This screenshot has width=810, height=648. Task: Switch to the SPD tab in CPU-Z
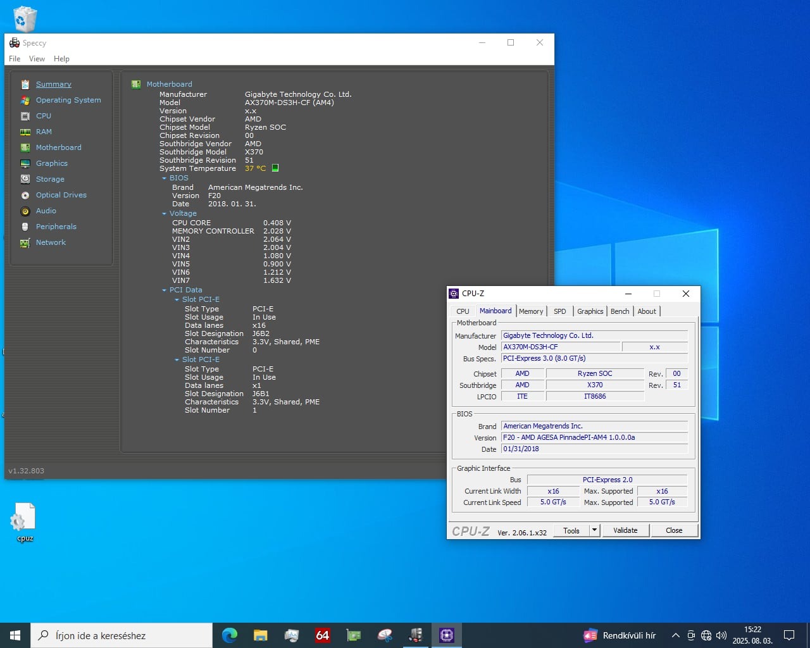559,311
